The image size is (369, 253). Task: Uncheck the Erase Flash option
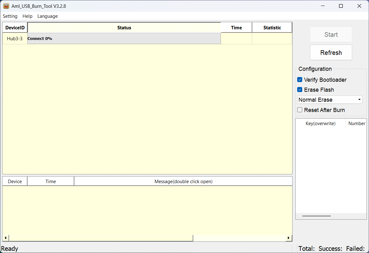click(300, 90)
